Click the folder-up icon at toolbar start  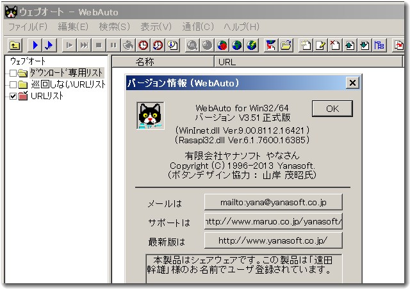(14, 45)
